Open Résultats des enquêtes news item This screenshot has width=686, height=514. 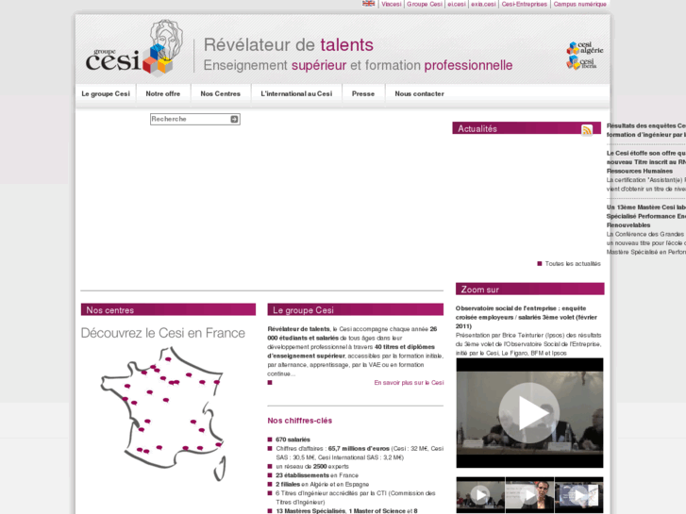[x=646, y=130]
